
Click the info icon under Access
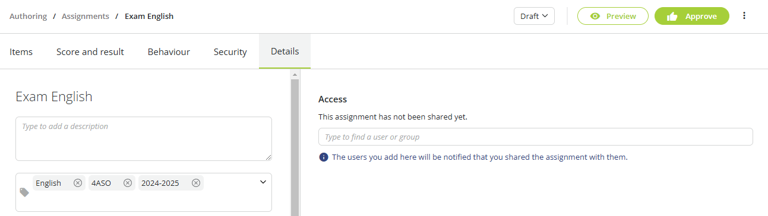[x=324, y=157]
